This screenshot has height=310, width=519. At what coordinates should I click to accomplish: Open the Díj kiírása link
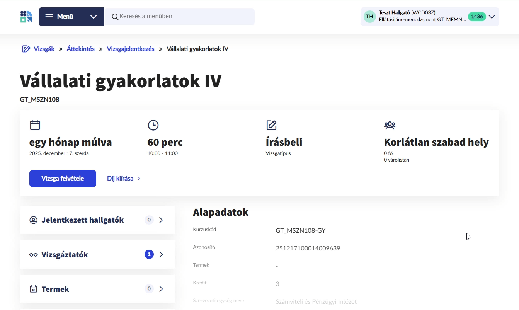[x=120, y=178]
